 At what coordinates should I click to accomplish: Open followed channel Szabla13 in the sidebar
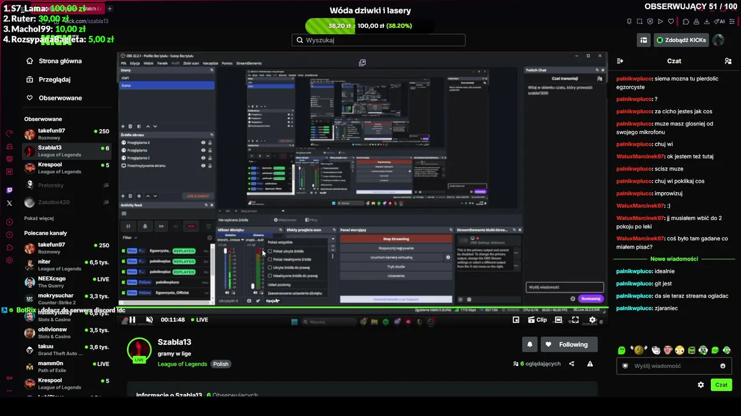click(x=66, y=151)
